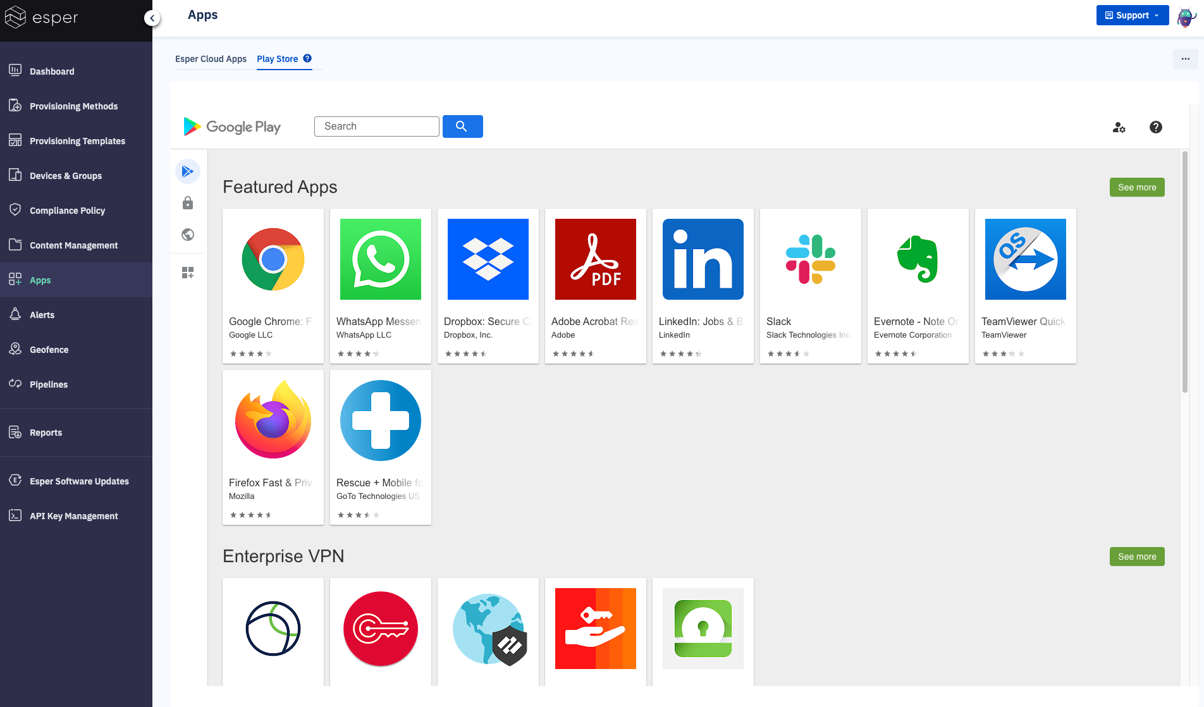Viewport: 1204px width, 707px height.
Task: Open the Google Chrome app card
Action: pos(273,286)
